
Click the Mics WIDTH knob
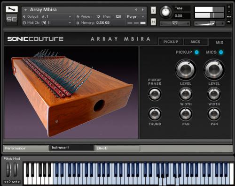click(x=214, y=94)
